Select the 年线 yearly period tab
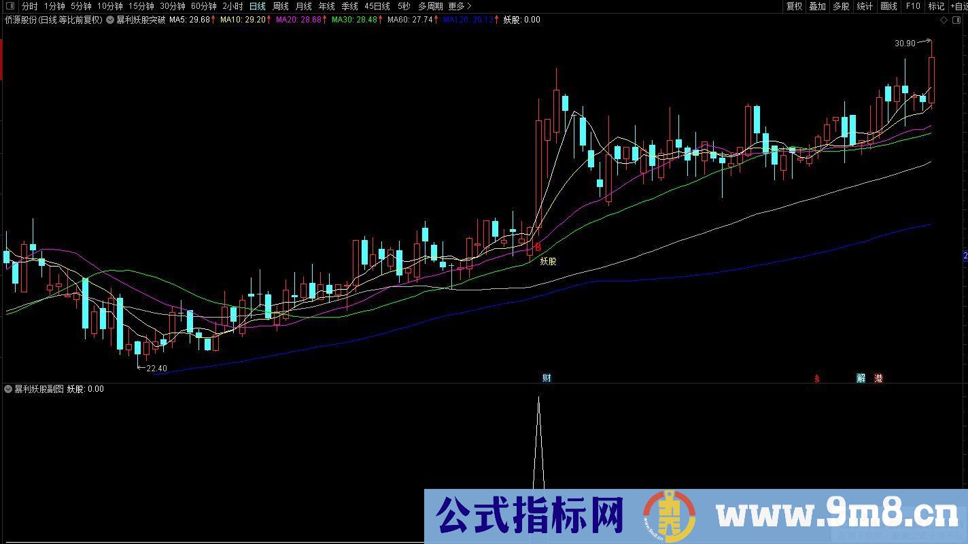This screenshot has width=968, height=544. [x=326, y=6]
